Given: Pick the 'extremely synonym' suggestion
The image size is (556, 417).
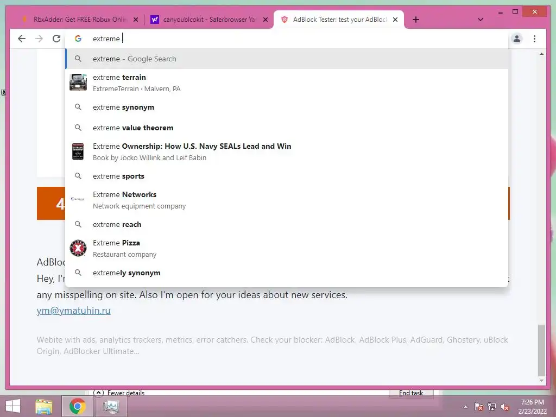Looking at the screenshot, I should pyautogui.click(x=287, y=273).
